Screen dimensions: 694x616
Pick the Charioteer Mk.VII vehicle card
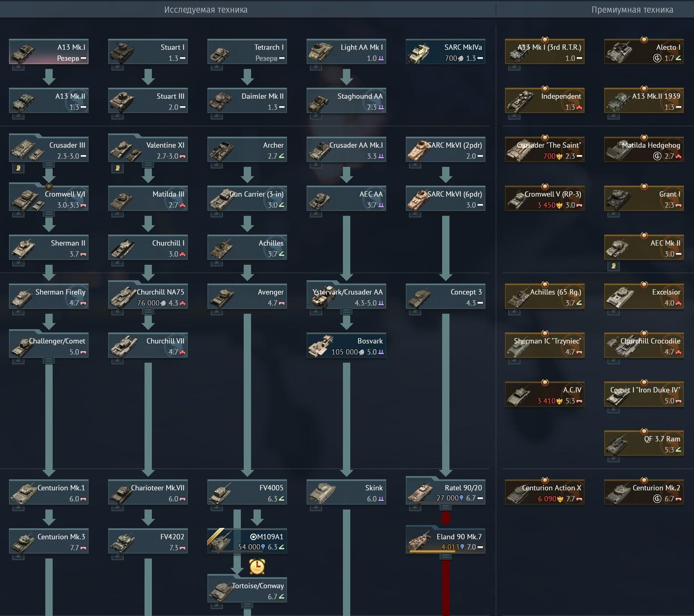click(148, 492)
